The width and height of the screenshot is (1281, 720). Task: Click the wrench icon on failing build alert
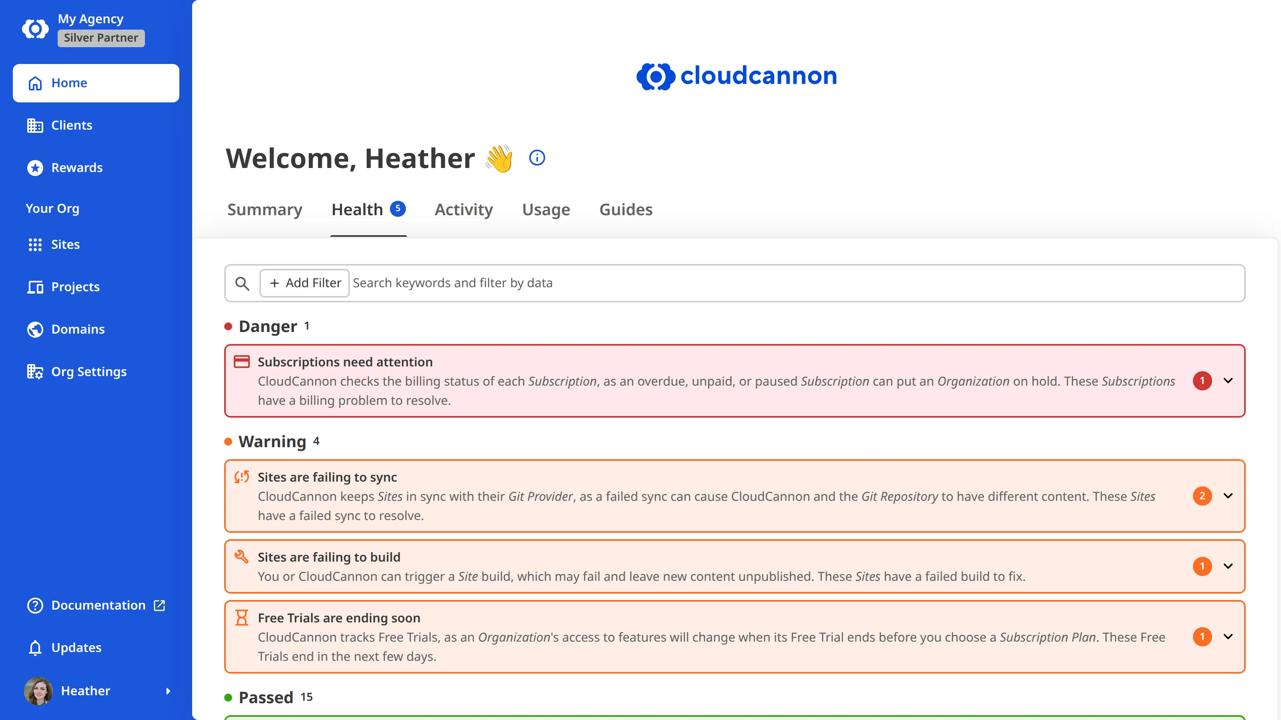242,556
